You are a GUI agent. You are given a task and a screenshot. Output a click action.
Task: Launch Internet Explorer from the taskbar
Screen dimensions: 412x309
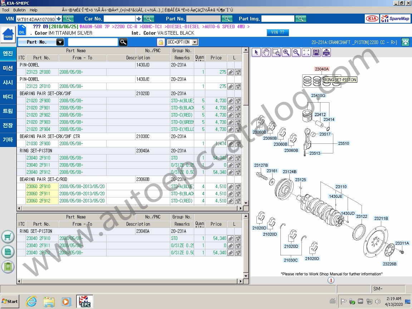coord(31,301)
